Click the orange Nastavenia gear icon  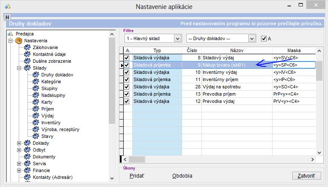click(19, 41)
